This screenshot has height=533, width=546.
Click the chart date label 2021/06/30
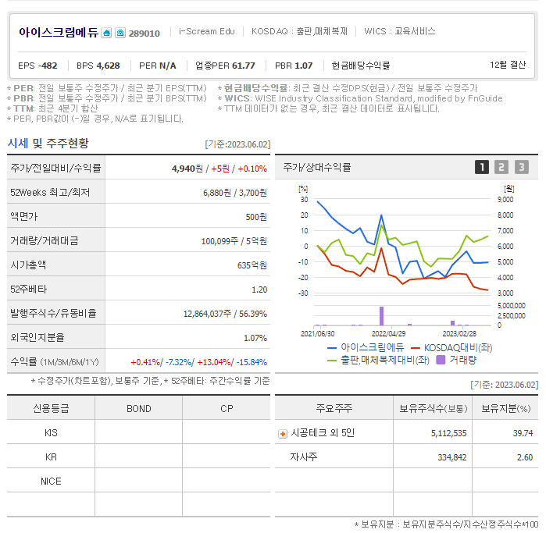point(318,334)
